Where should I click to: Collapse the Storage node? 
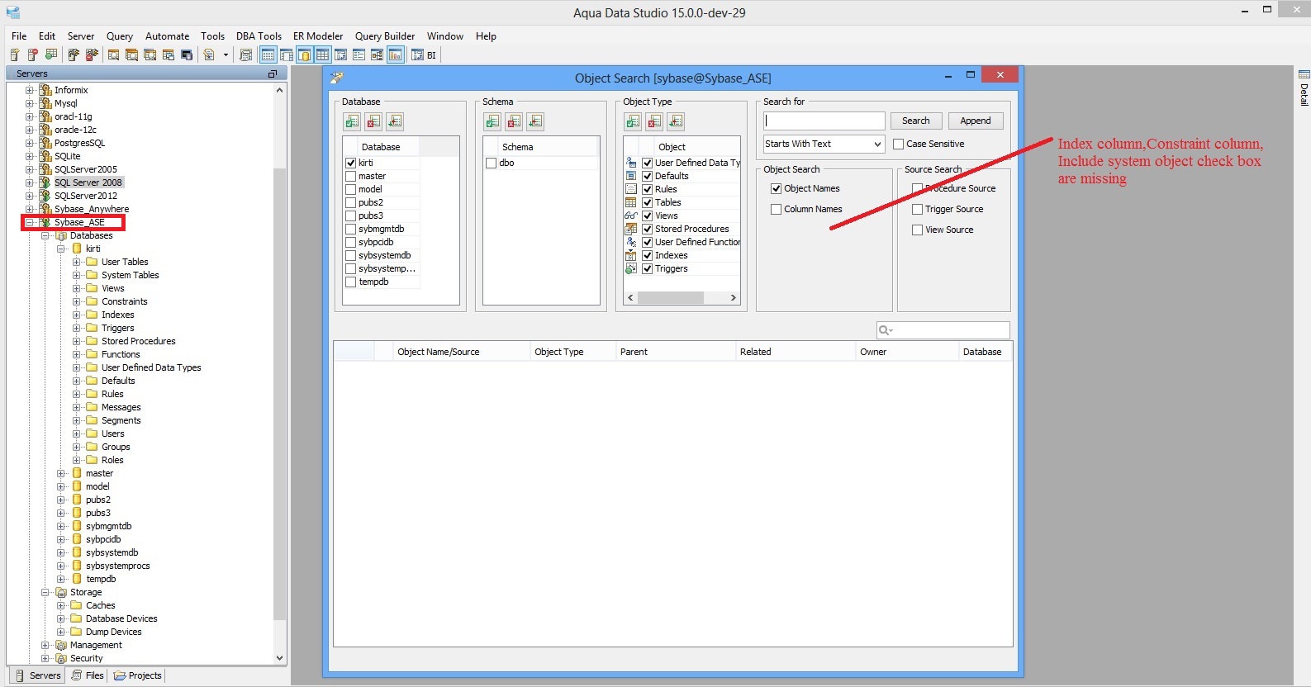45,592
